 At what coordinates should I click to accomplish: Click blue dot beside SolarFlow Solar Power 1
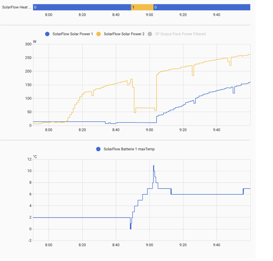47,34
